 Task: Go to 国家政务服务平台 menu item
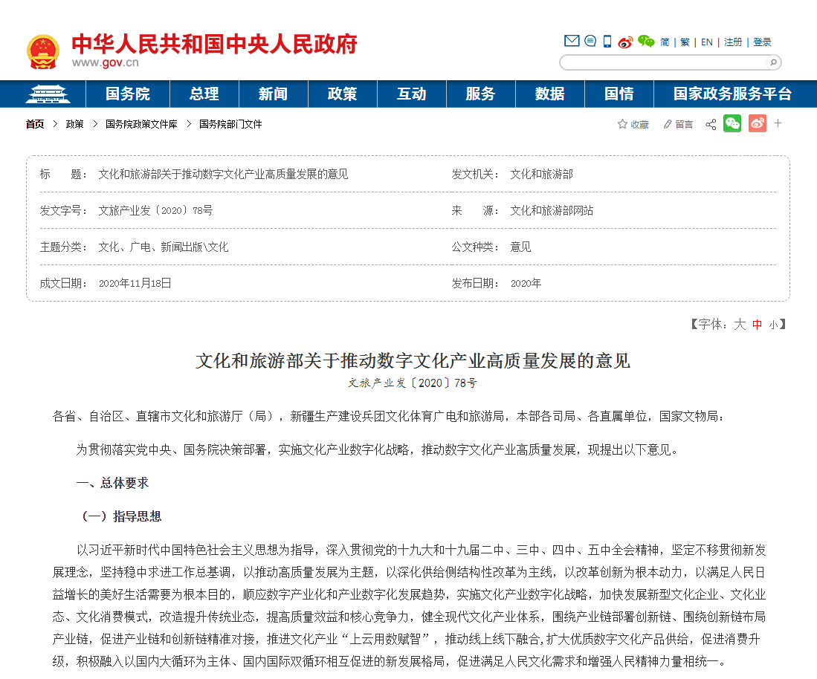pos(732,94)
